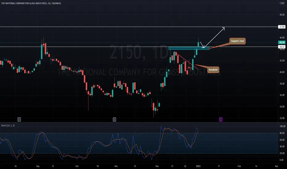Click the Dec date label
Screen dimensions: 287x169
coord(157,166)
